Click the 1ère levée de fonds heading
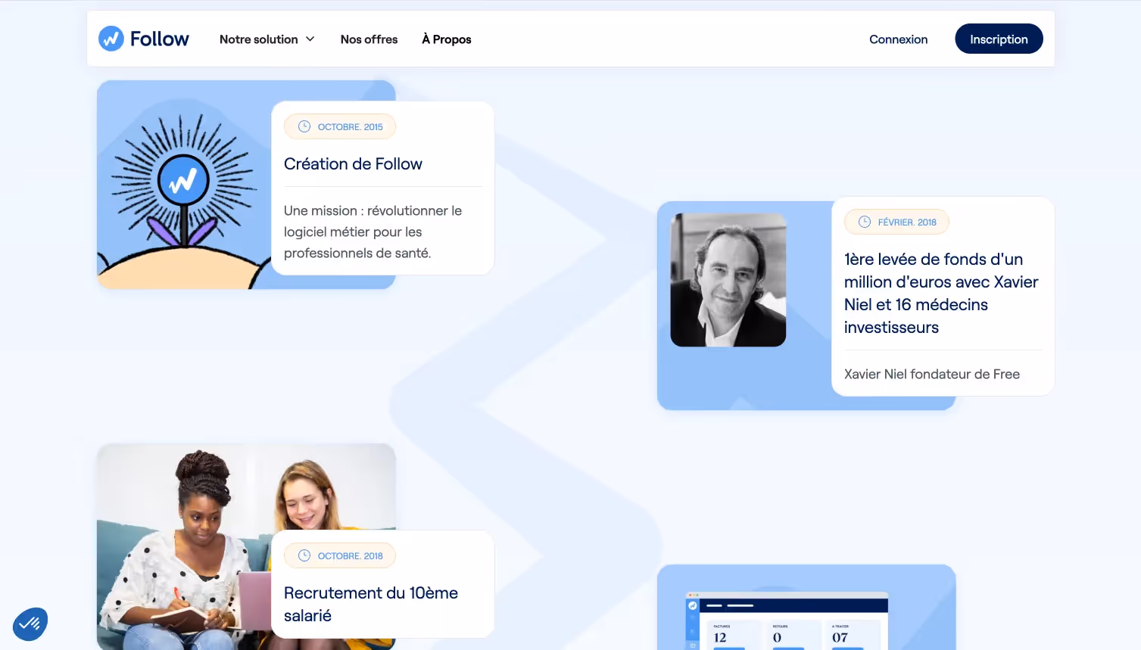This screenshot has width=1141, height=650. (x=941, y=293)
